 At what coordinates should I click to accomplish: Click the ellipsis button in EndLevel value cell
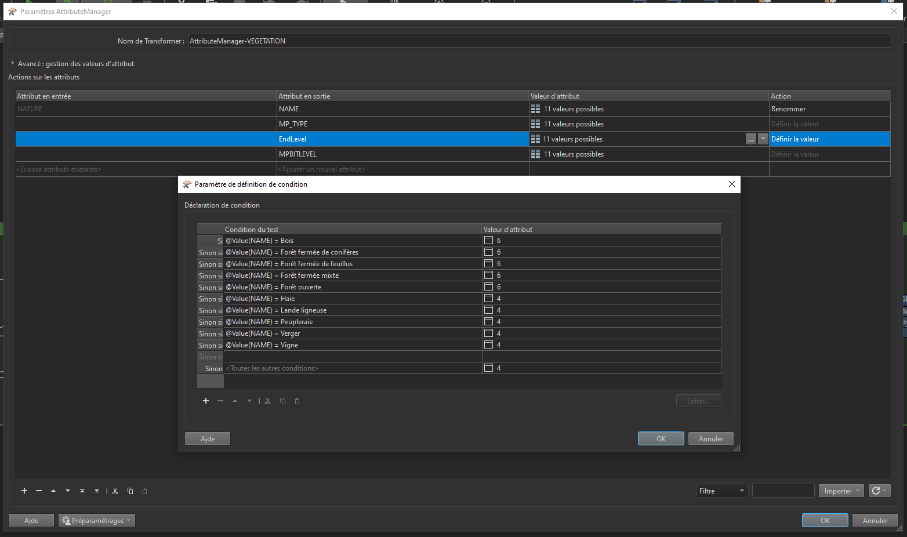[x=751, y=139]
